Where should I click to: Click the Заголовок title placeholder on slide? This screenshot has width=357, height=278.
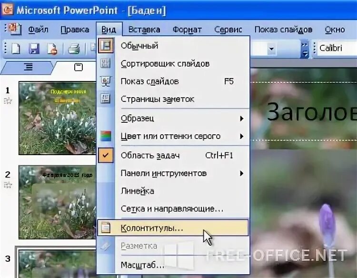click(x=304, y=111)
